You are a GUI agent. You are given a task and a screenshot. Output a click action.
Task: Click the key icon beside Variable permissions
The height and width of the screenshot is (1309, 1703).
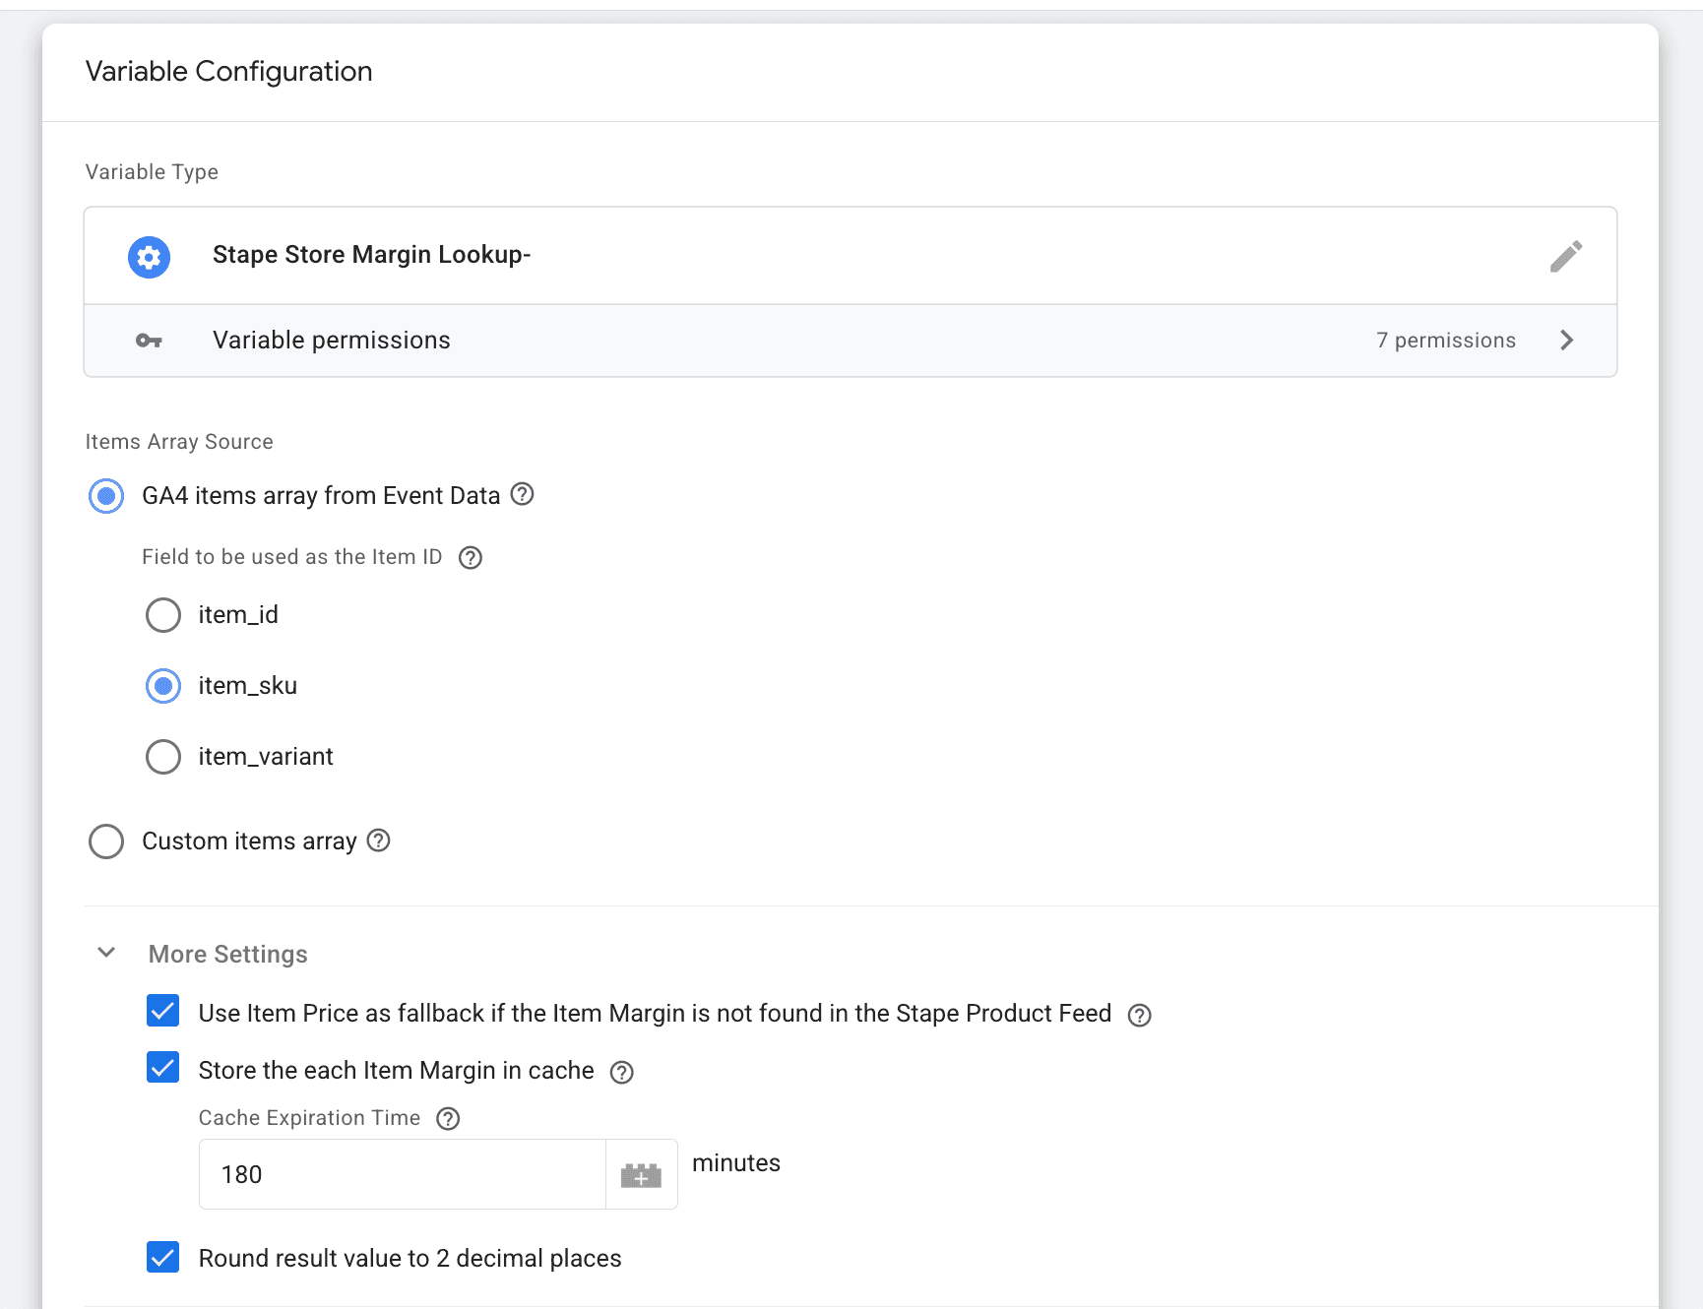(149, 340)
